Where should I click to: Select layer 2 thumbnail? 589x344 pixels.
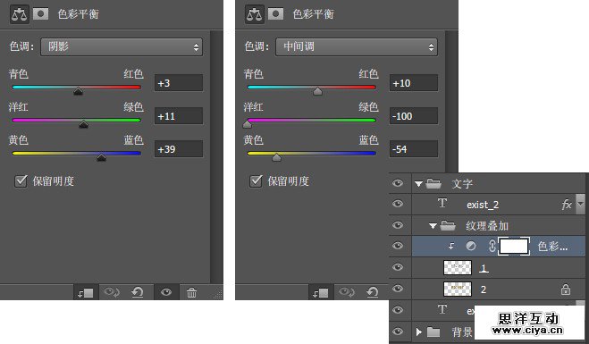458,289
